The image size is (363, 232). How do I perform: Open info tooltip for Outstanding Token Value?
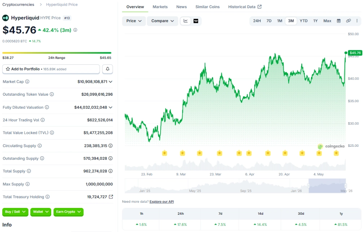point(52,94)
